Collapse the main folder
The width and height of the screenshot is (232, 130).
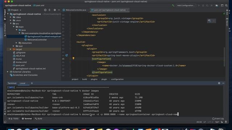tap(14, 27)
